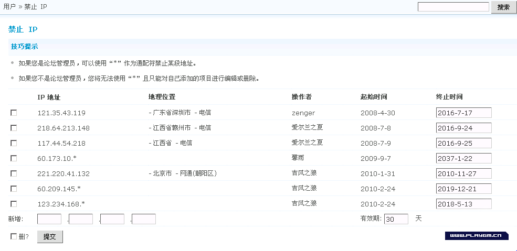Tick checkbox for IP 121.35.43.119
Image resolution: width=517 pixels, height=251 pixels.
[x=14, y=113]
